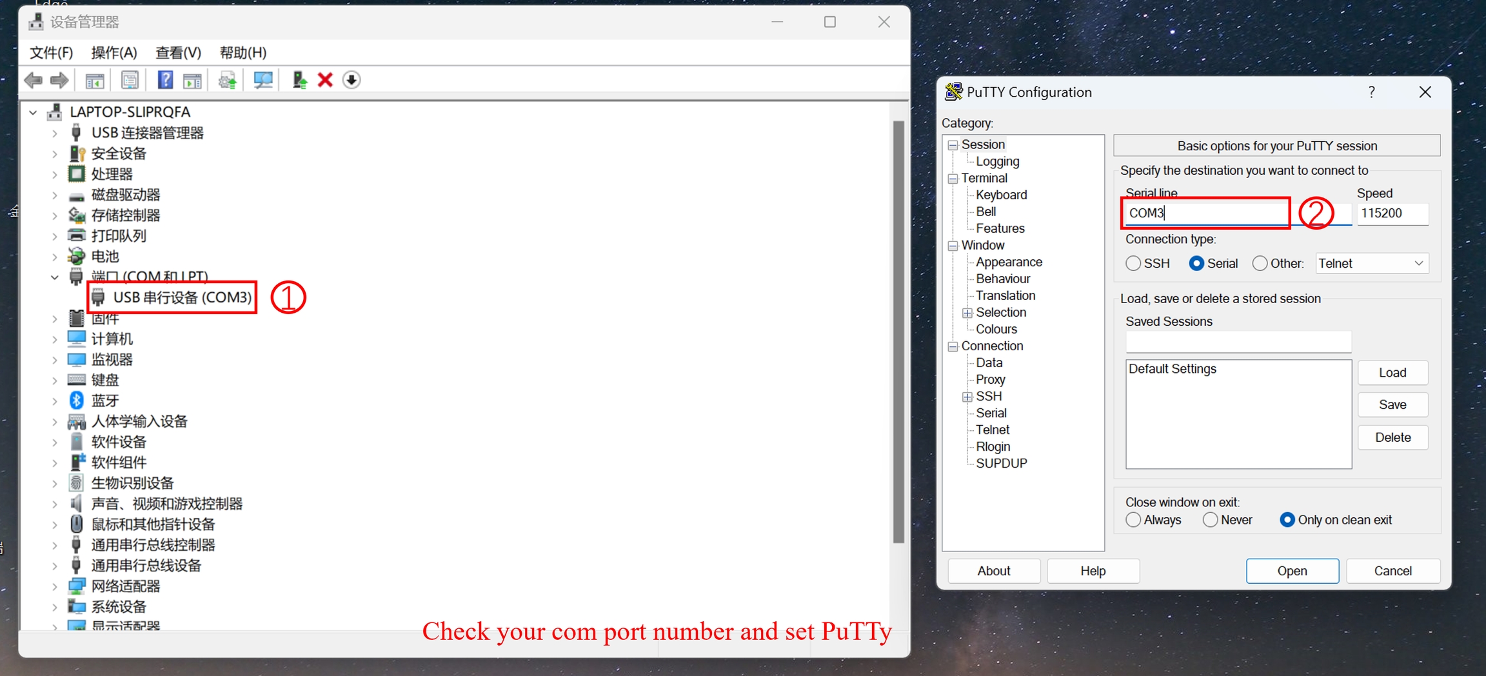This screenshot has width=1486, height=676.
Task: Open the Telnet protocol dropdown in PuTTY
Action: (x=1372, y=263)
